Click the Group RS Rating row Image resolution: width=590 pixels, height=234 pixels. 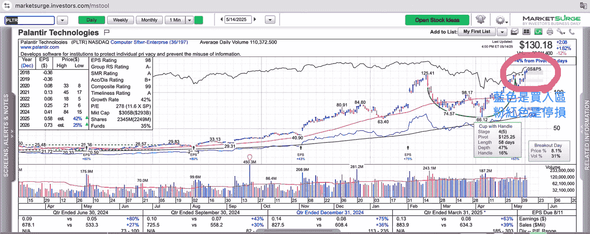pyautogui.click(x=121, y=67)
